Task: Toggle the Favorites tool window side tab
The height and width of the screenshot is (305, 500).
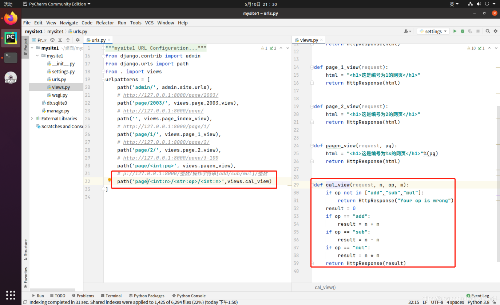Action: (x=25, y=278)
